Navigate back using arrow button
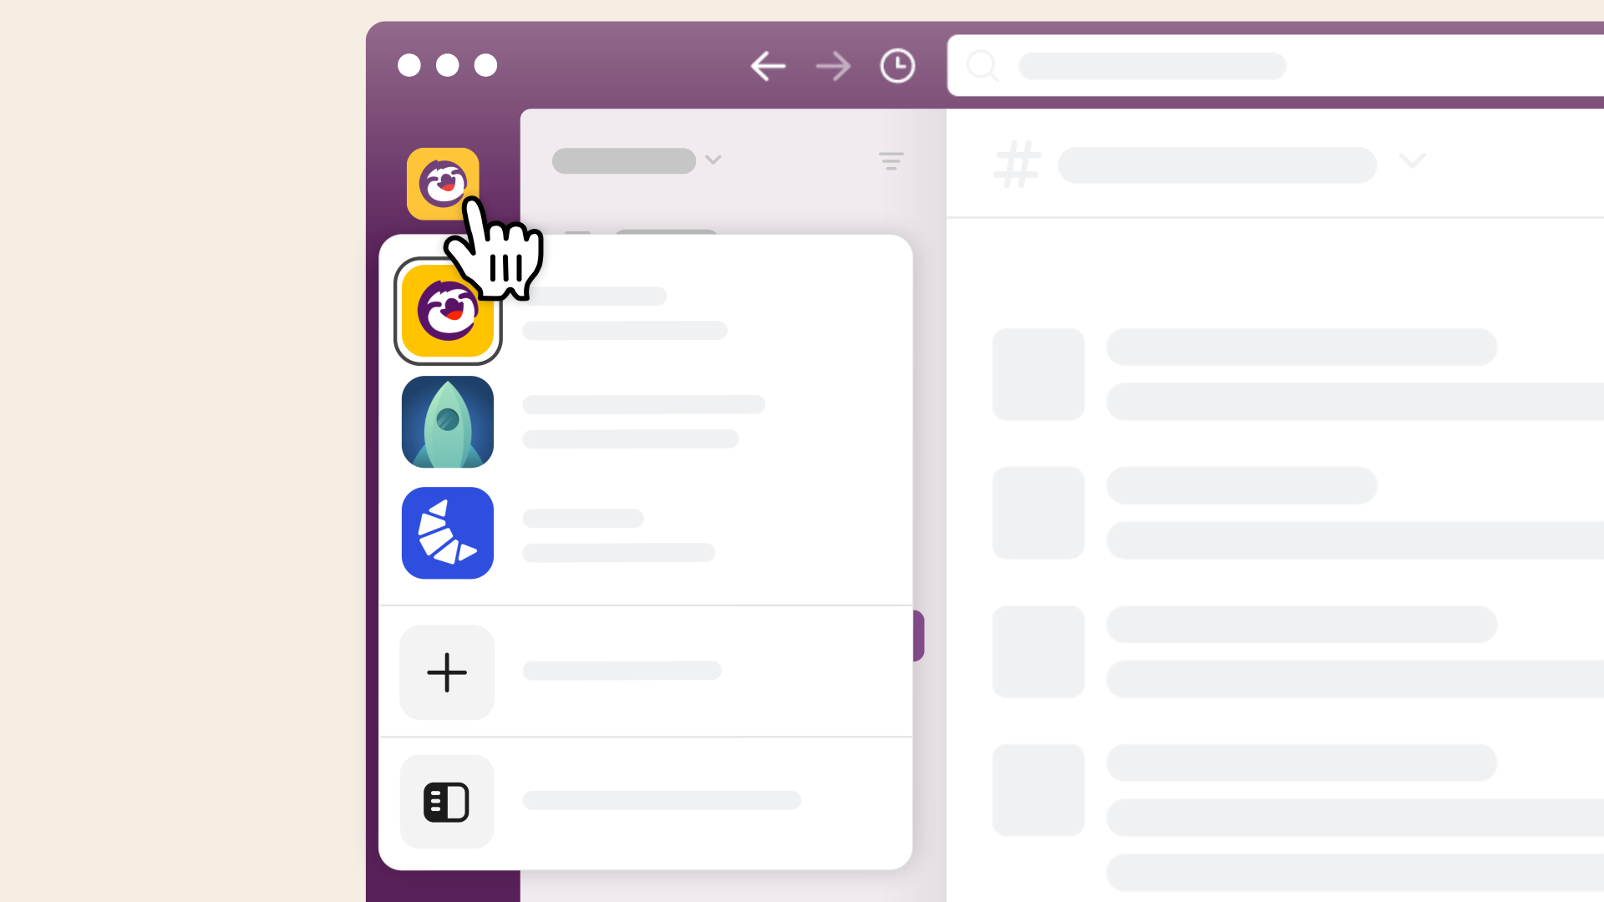This screenshot has width=1604, height=902. point(769,66)
